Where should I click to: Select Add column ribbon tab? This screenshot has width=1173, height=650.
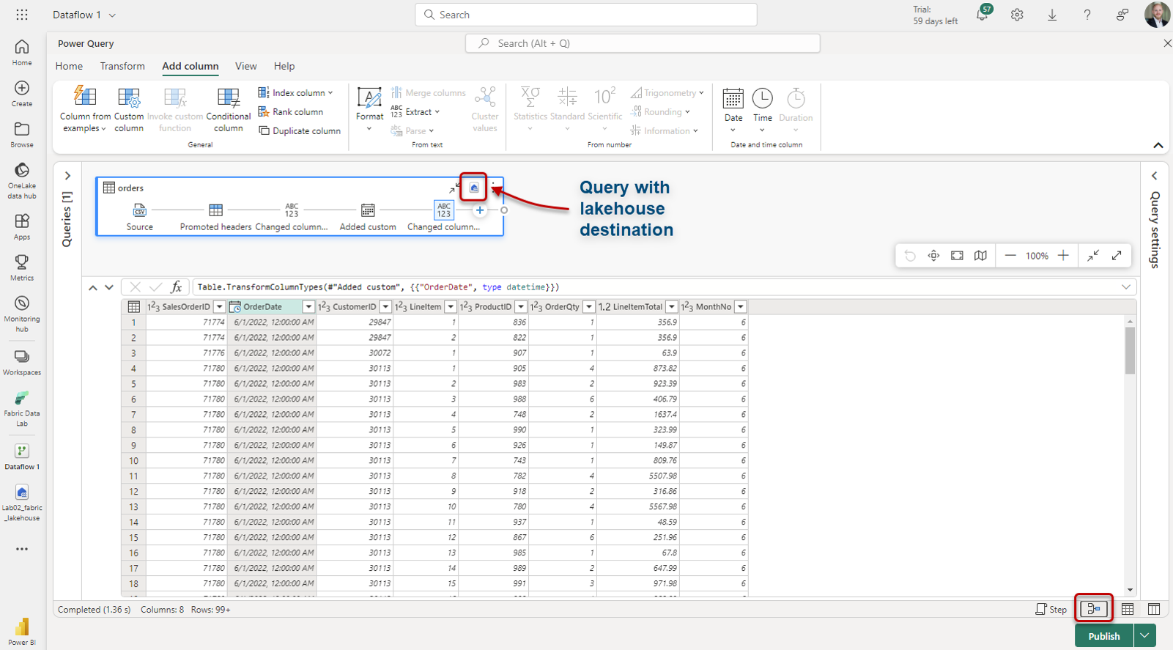(x=190, y=66)
